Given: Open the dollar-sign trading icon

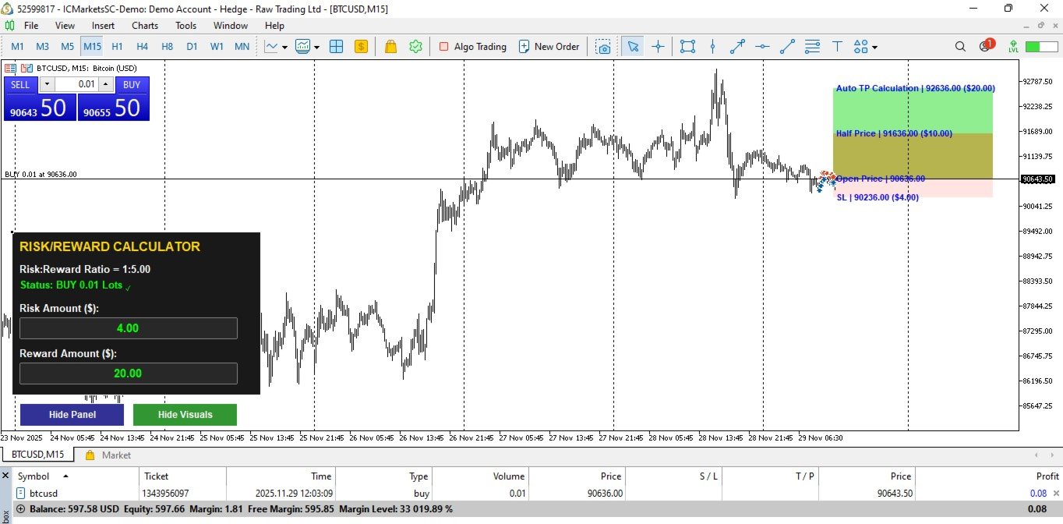Looking at the screenshot, I should pos(361,47).
